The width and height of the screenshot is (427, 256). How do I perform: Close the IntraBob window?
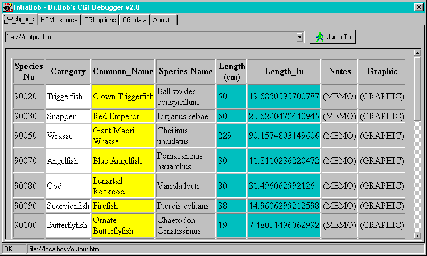click(x=418, y=7)
